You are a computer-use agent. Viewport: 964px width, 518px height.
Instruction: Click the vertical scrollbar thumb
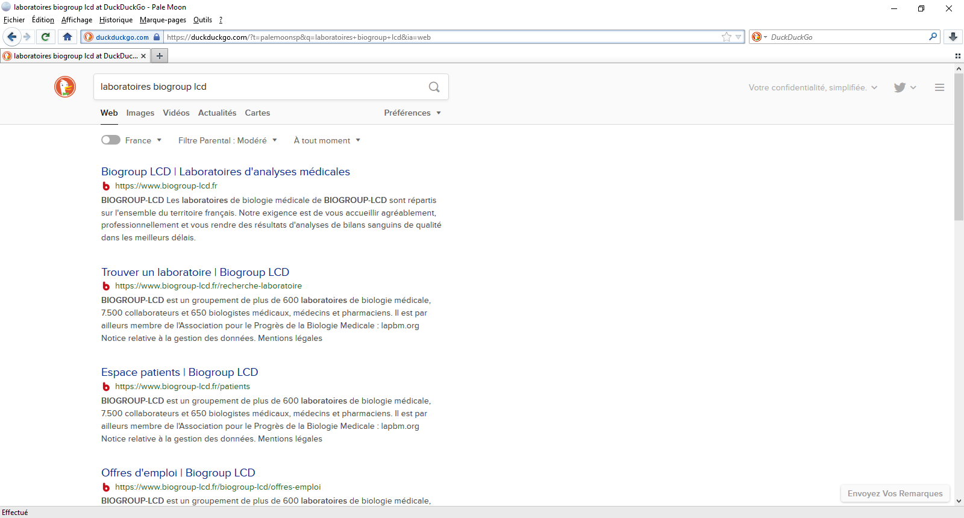click(959, 147)
